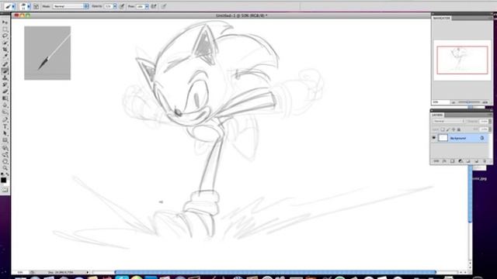
Task: Enable airbrush mode in options bar
Action: (x=154, y=6)
